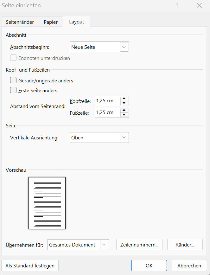Expand the Abschnittsbeginn dropdown
210x275 pixels.
pyautogui.click(x=124, y=47)
